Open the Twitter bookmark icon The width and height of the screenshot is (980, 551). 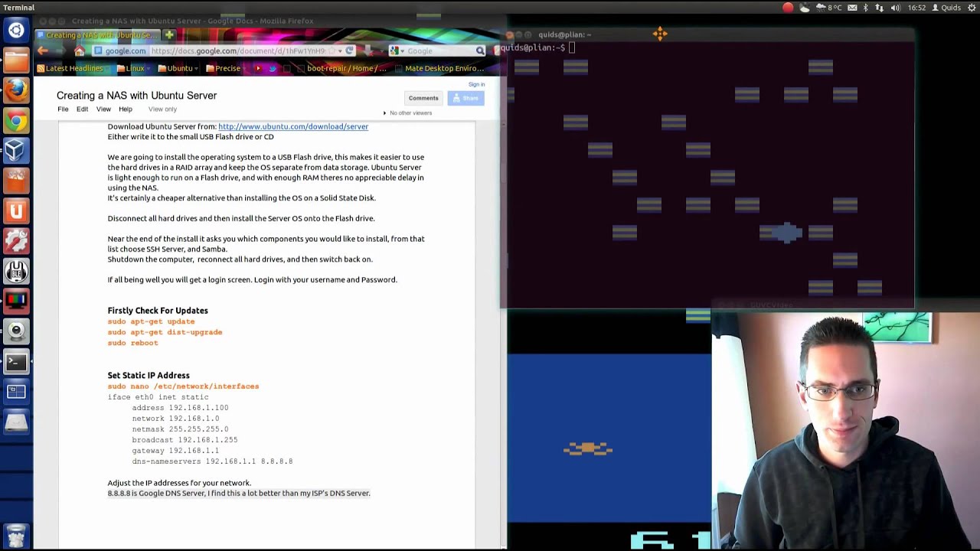(273, 68)
